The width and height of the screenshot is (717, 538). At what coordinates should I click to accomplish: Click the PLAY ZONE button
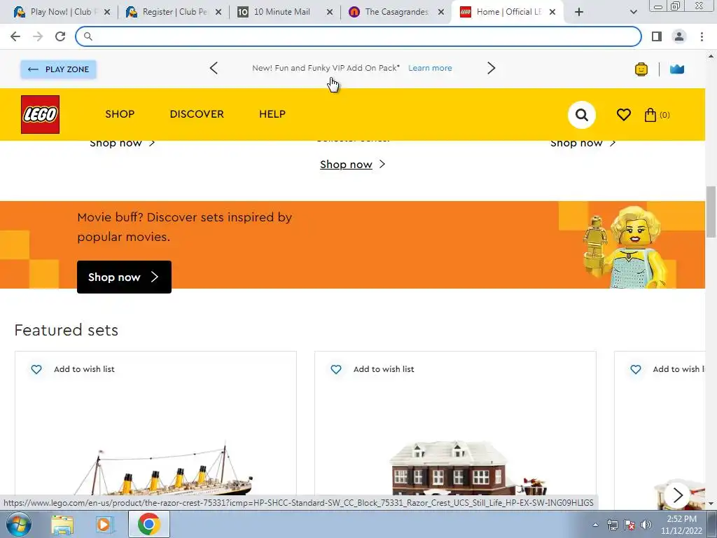[58, 69]
